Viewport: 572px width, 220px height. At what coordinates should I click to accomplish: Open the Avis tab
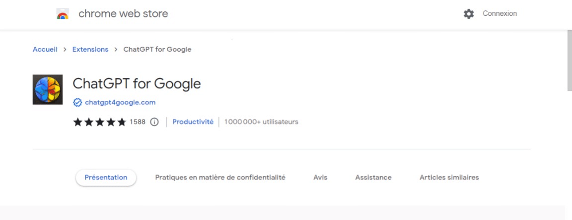[320, 177]
